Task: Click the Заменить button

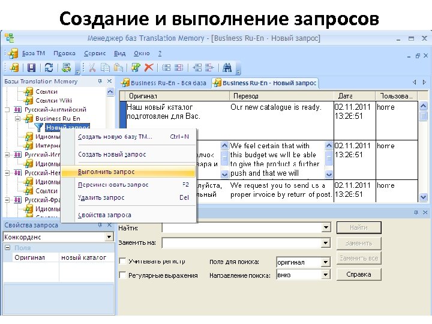Action: pyautogui.click(x=359, y=243)
